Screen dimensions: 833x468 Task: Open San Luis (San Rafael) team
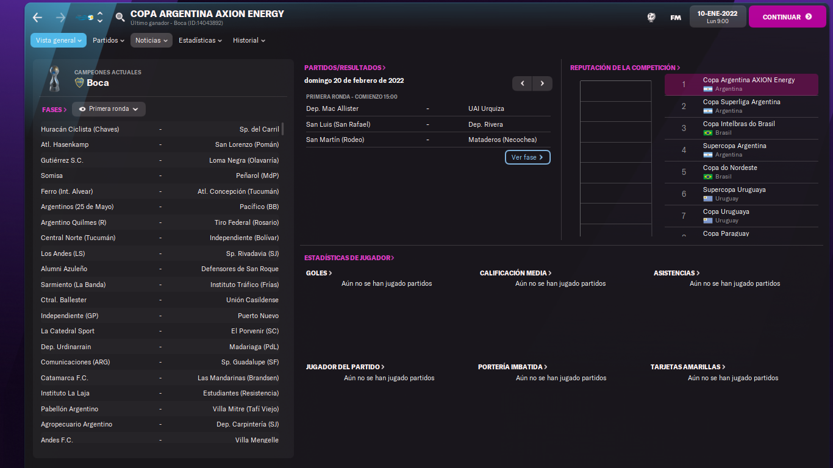(x=338, y=124)
